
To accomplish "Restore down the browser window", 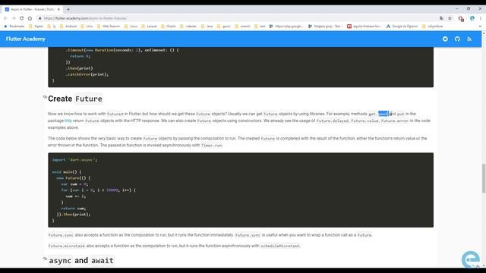I will pyautogui.click(x=469, y=9).
